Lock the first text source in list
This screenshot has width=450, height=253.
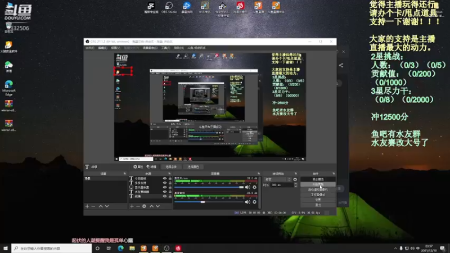tap(170, 178)
